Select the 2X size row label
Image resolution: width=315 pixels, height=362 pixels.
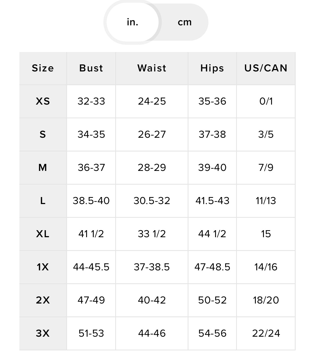click(43, 300)
